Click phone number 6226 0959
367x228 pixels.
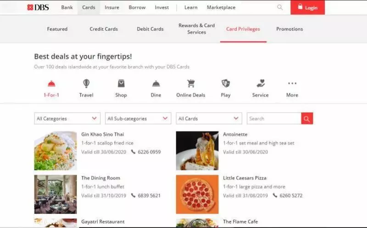150,152
